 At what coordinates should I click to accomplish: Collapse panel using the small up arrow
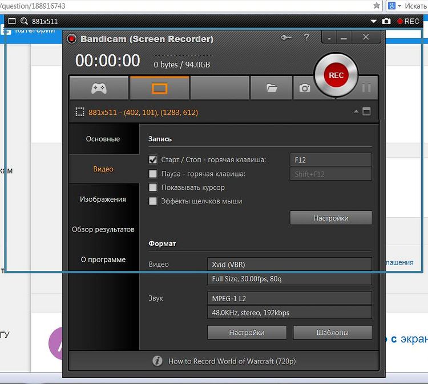356,111
